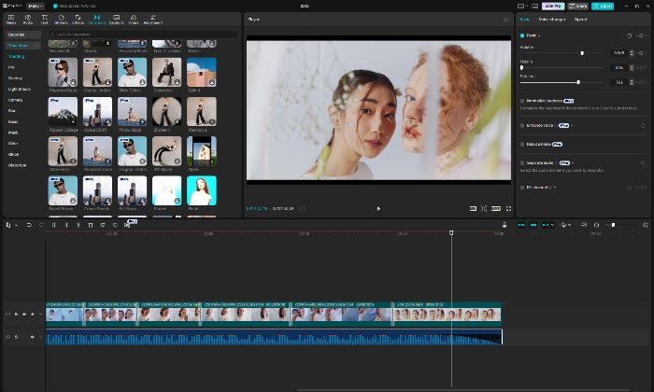
Task: Click the Share button
Action: [577, 7]
